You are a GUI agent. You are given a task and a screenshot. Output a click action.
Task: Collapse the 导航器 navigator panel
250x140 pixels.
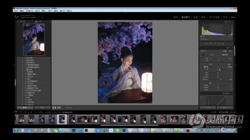coord(18,22)
